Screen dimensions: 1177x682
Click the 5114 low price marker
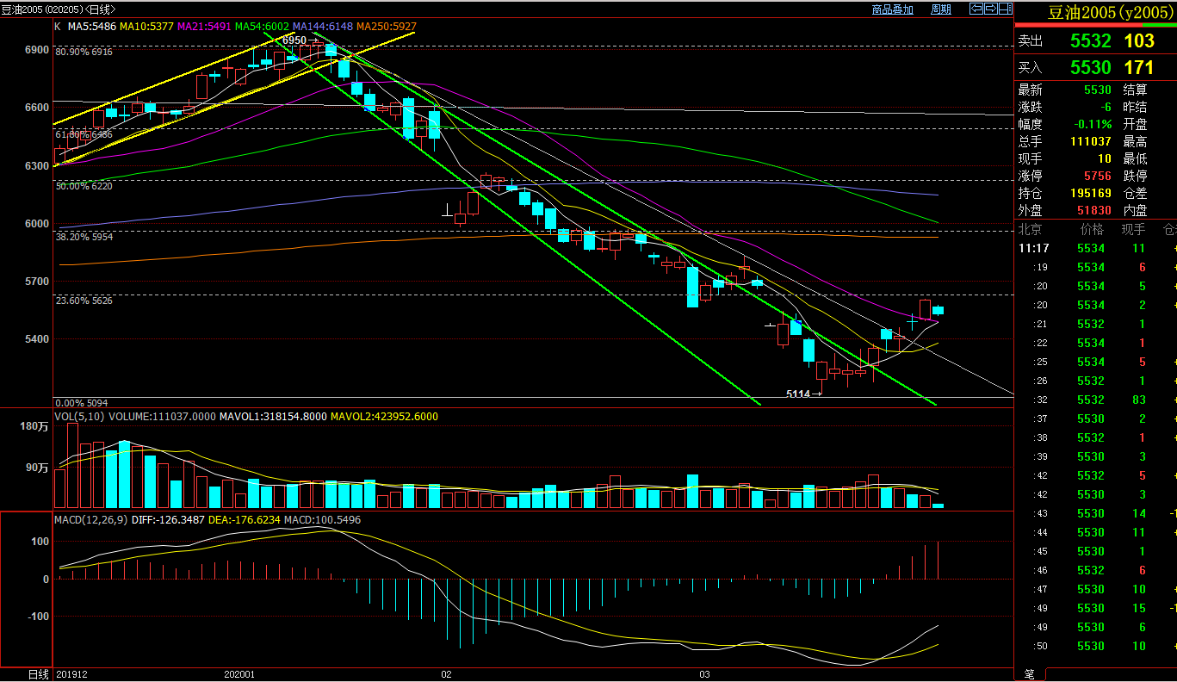tap(798, 394)
